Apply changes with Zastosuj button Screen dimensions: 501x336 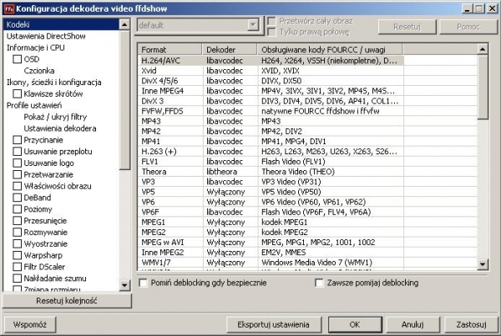[x=472, y=323]
